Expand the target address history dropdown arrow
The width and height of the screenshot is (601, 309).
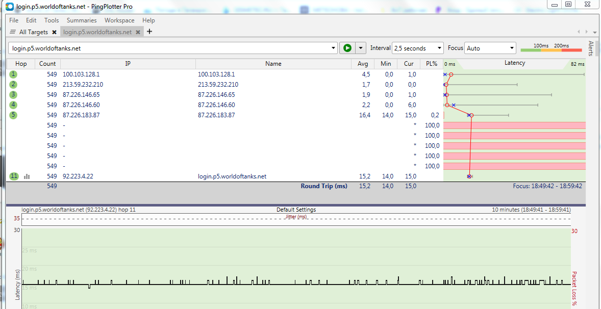[x=333, y=48]
